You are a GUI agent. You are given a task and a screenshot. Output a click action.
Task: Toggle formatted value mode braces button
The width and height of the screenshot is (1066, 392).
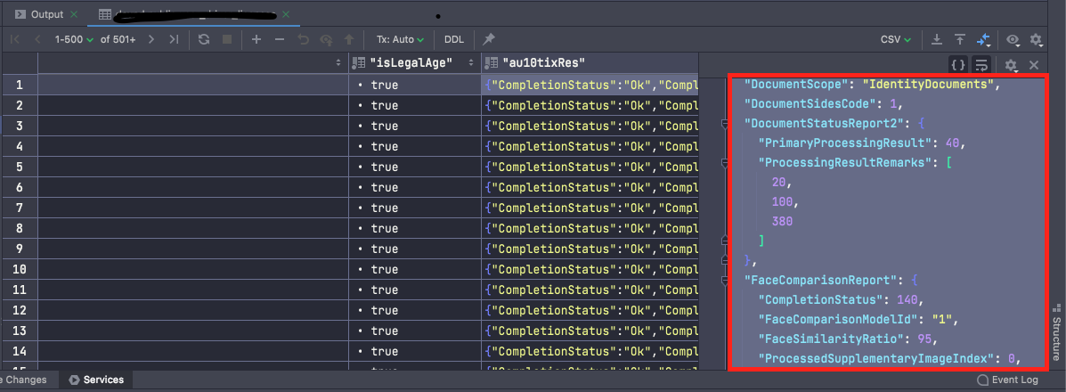click(x=958, y=64)
